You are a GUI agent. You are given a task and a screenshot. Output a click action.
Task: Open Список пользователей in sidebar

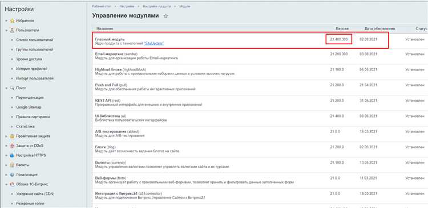[35, 40]
